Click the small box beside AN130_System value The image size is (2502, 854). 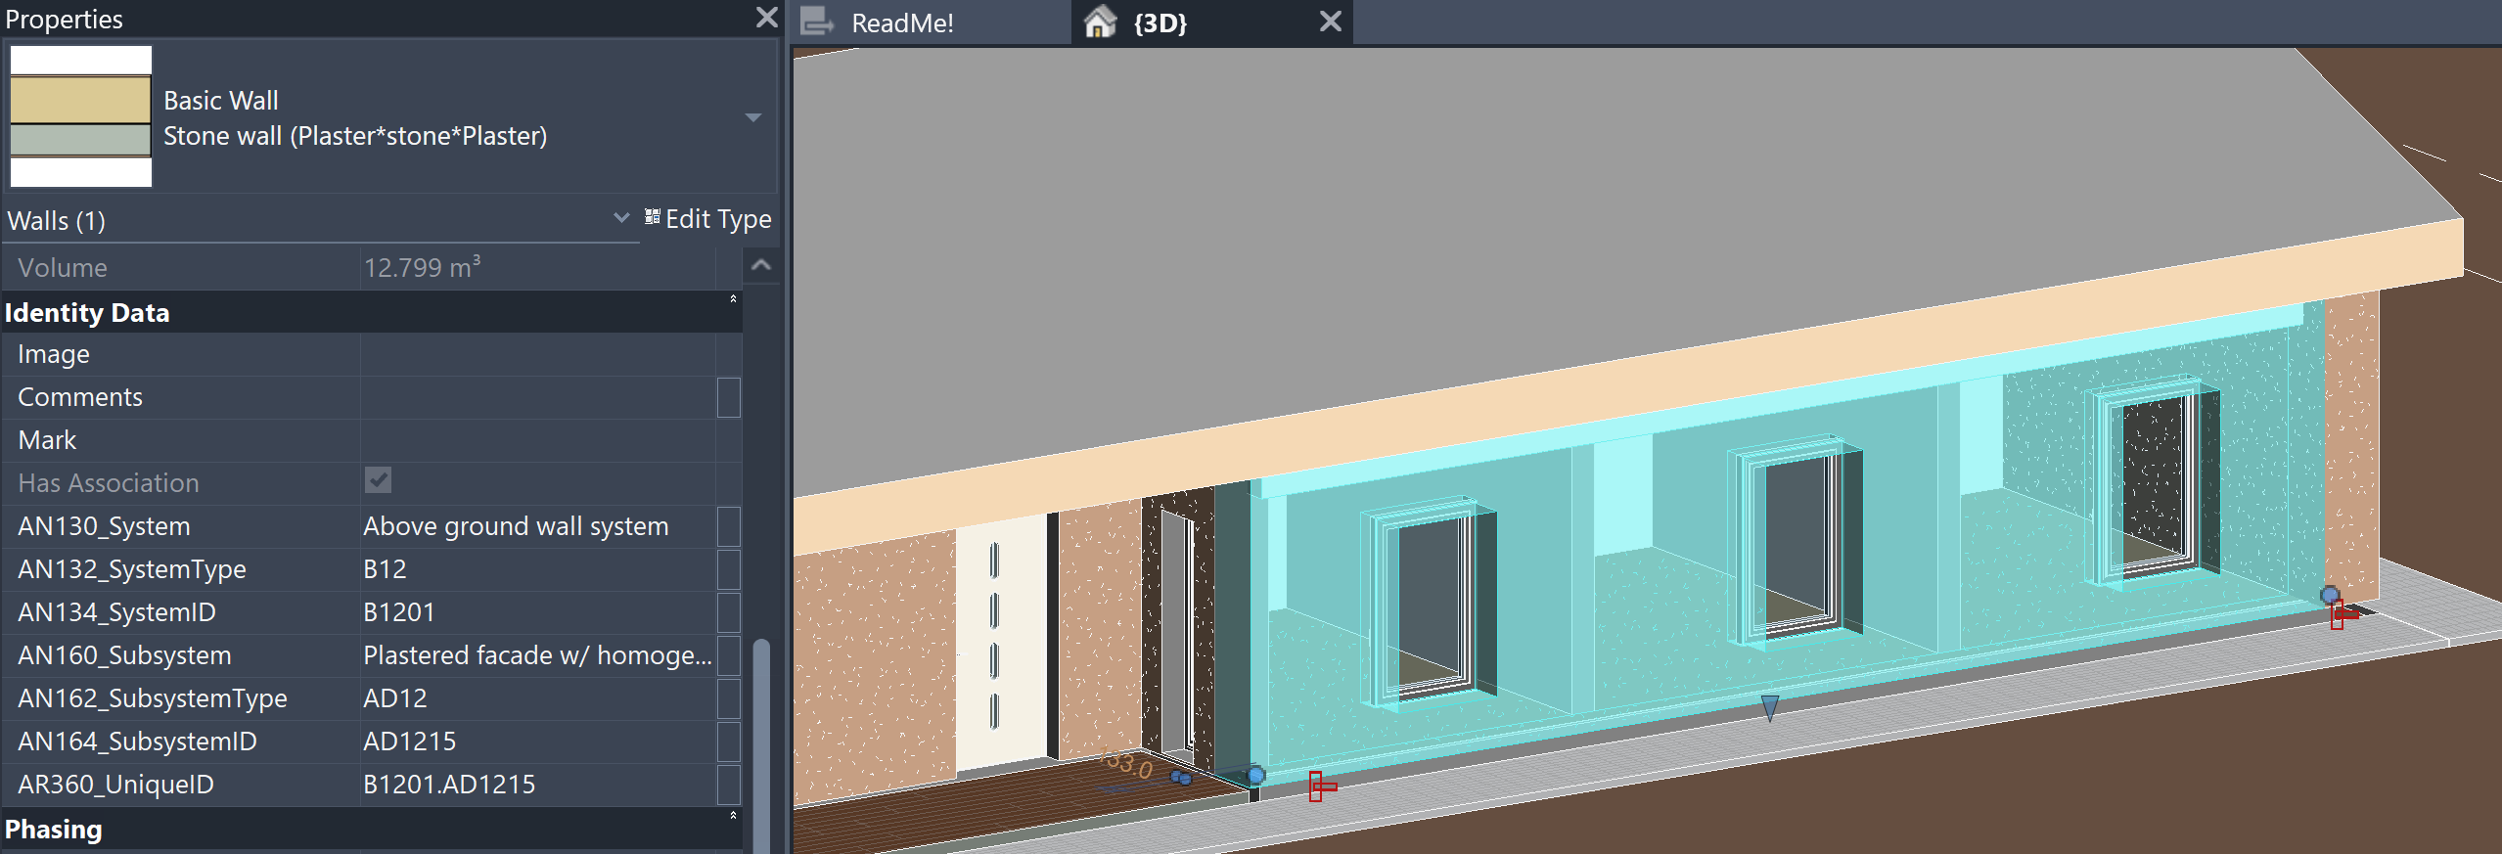[728, 526]
